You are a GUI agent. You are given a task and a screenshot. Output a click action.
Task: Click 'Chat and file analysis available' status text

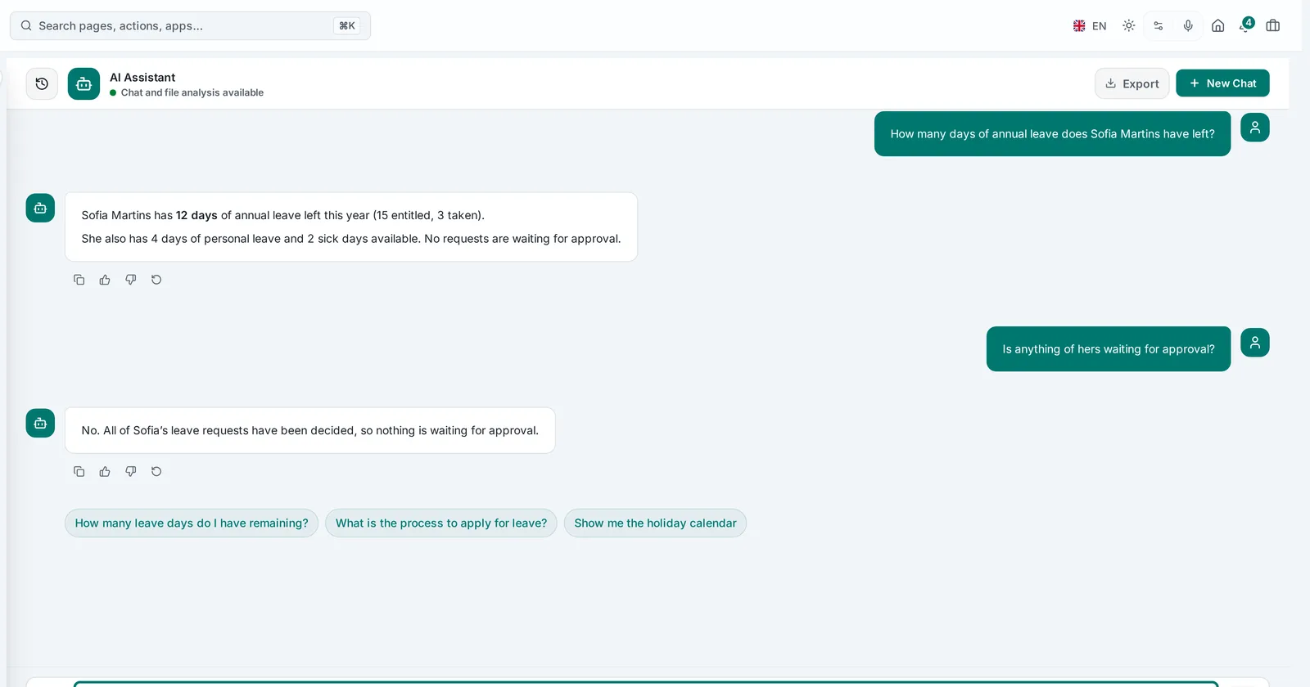(192, 93)
